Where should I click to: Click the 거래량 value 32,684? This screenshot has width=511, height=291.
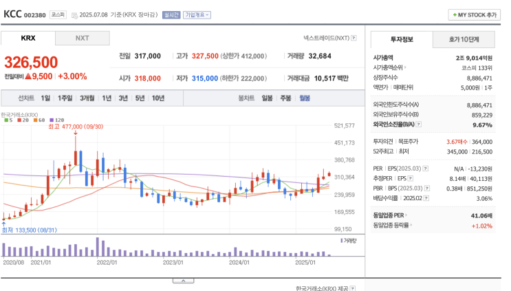coord(320,56)
